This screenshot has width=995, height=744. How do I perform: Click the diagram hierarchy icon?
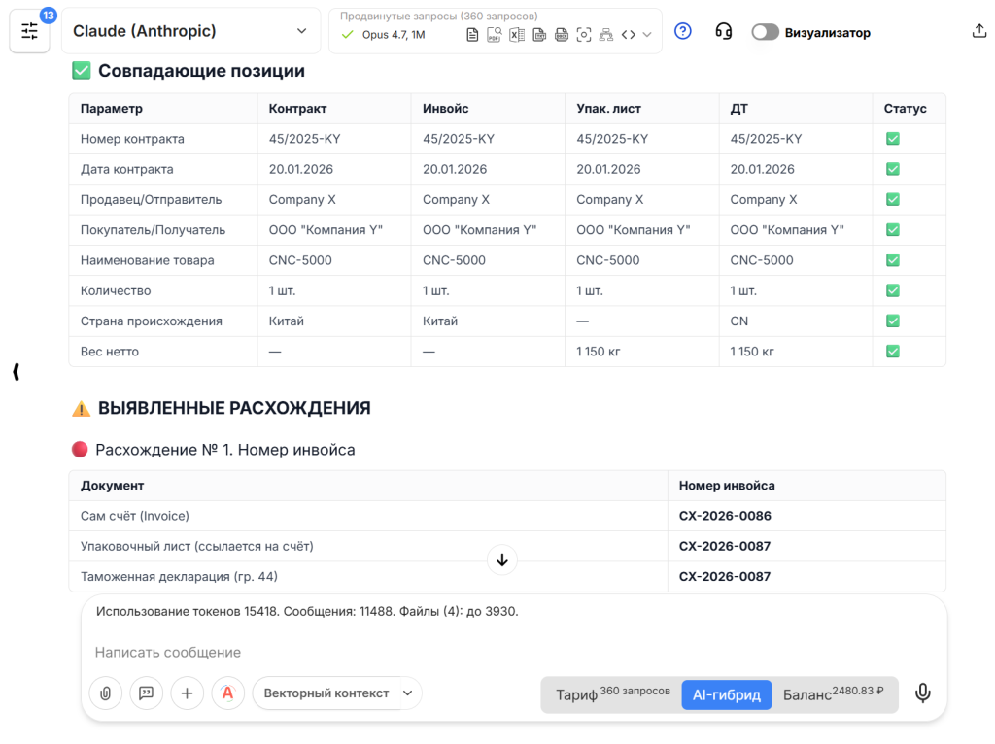click(x=606, y=35)
